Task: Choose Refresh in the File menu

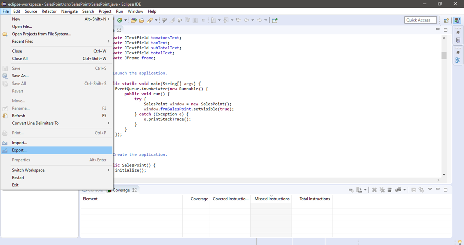Action: click(x=56, y=116)
